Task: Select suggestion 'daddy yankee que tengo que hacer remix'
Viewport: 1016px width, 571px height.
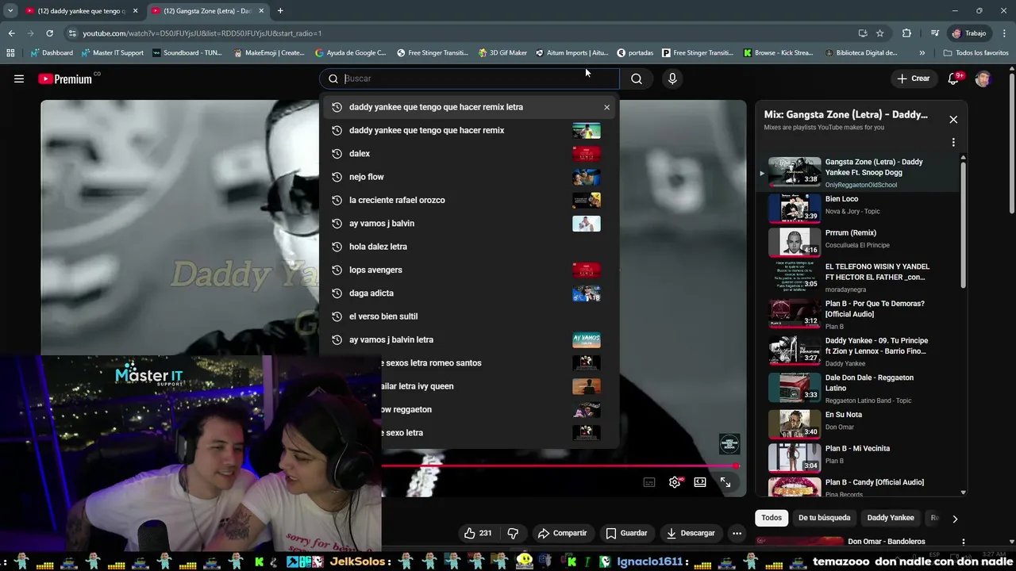Action: tap(469, 130)
